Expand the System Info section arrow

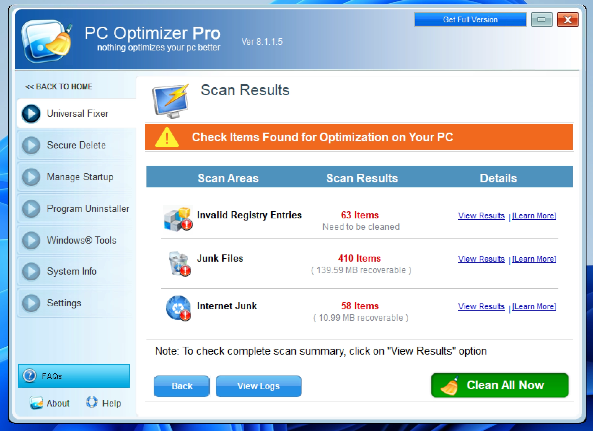(x=31, y=271)
